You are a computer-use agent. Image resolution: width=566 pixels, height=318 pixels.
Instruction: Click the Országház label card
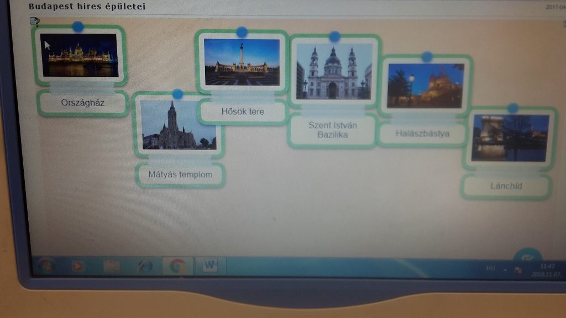[82, 103]
